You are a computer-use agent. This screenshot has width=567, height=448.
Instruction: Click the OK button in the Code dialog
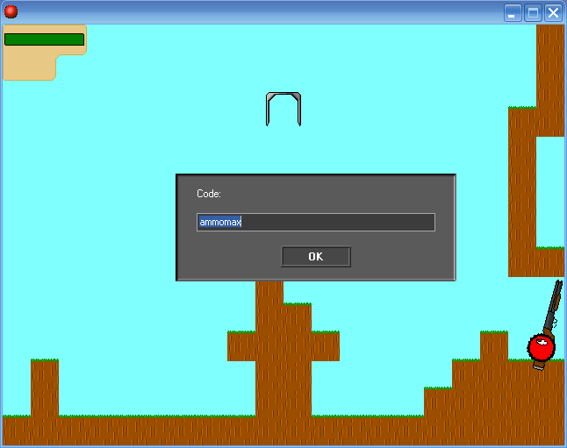pyautogui.click(x=316, y=257)
